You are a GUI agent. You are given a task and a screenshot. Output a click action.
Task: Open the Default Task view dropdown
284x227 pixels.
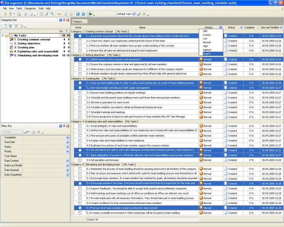coord(133,14)
